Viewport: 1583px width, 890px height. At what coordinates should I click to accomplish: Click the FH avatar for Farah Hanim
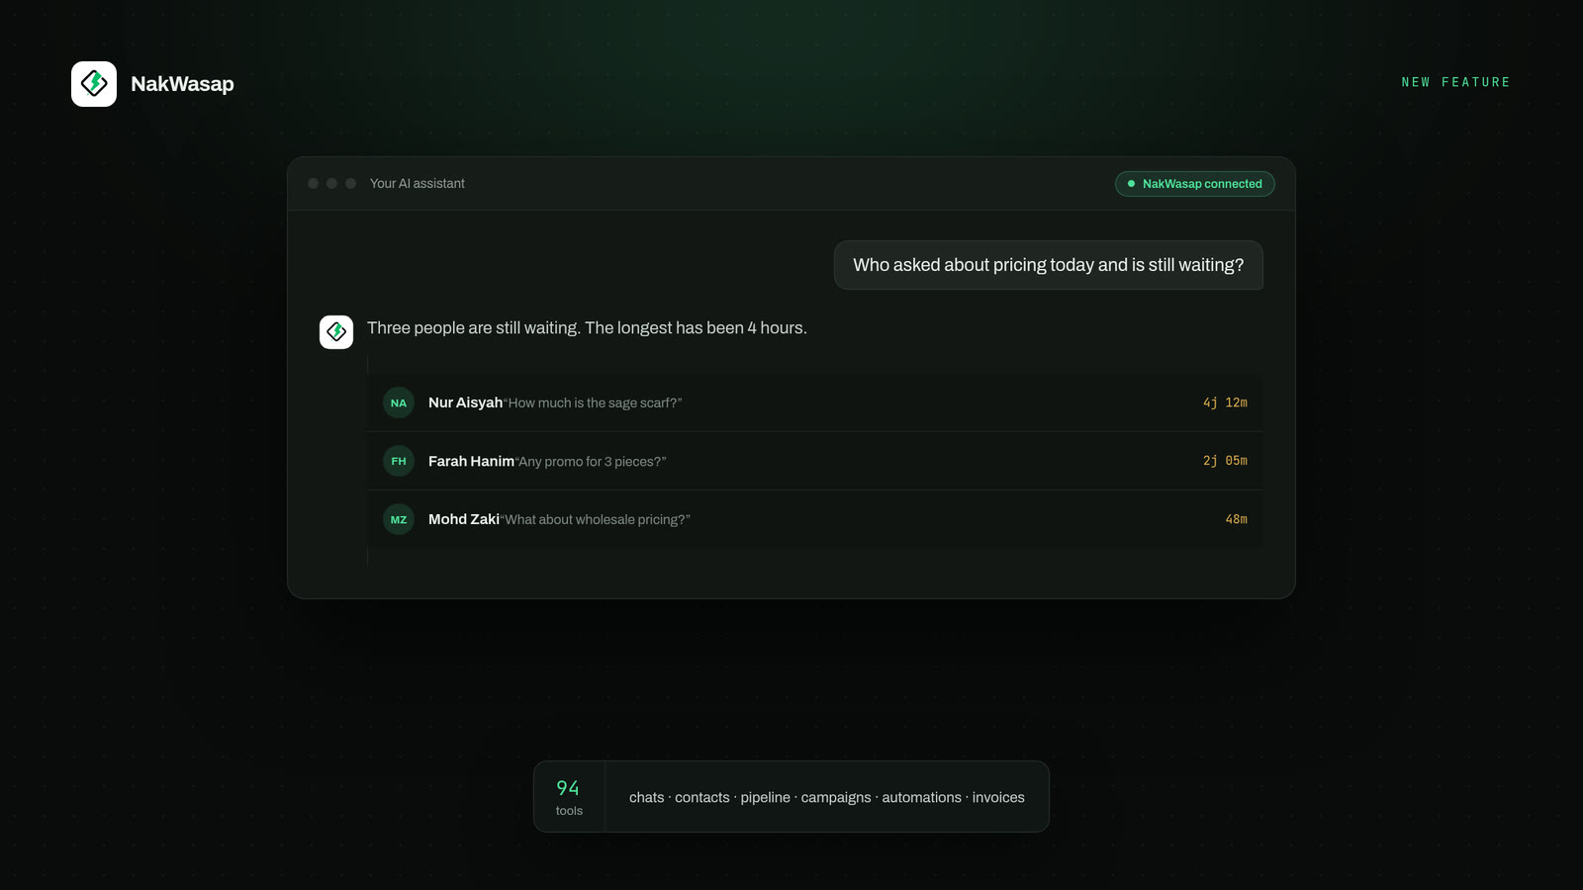[399, 461]
